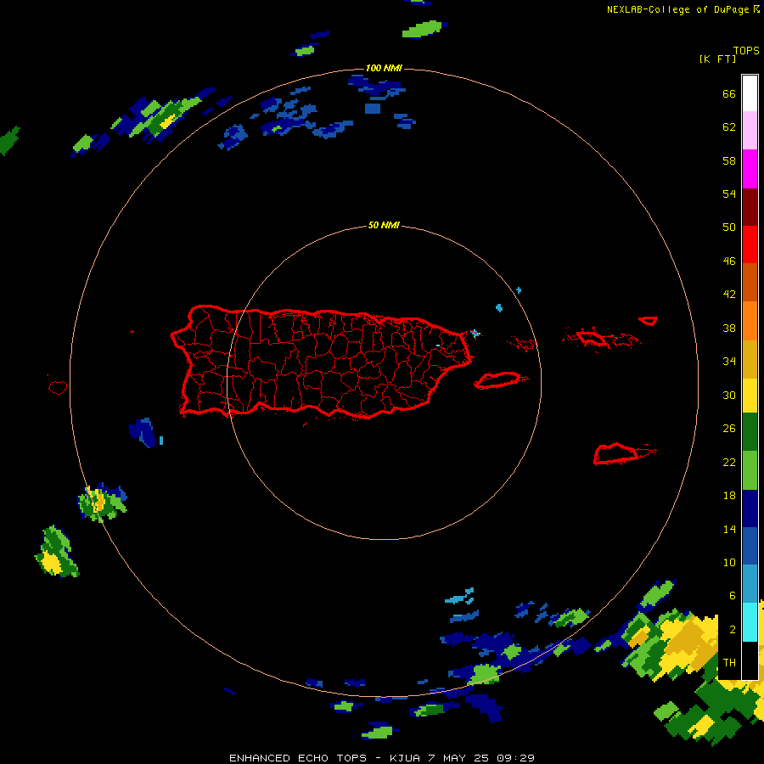Screen dimensions: 764x764
Task: Click the 50 legend value
Action: click(729, 227)
